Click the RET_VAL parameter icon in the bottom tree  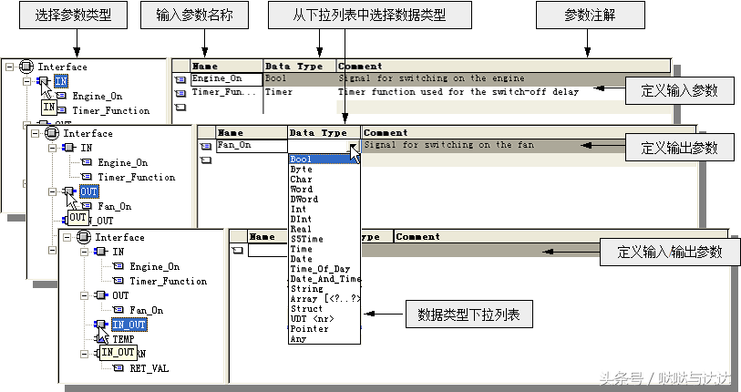(x=118, y=368)
